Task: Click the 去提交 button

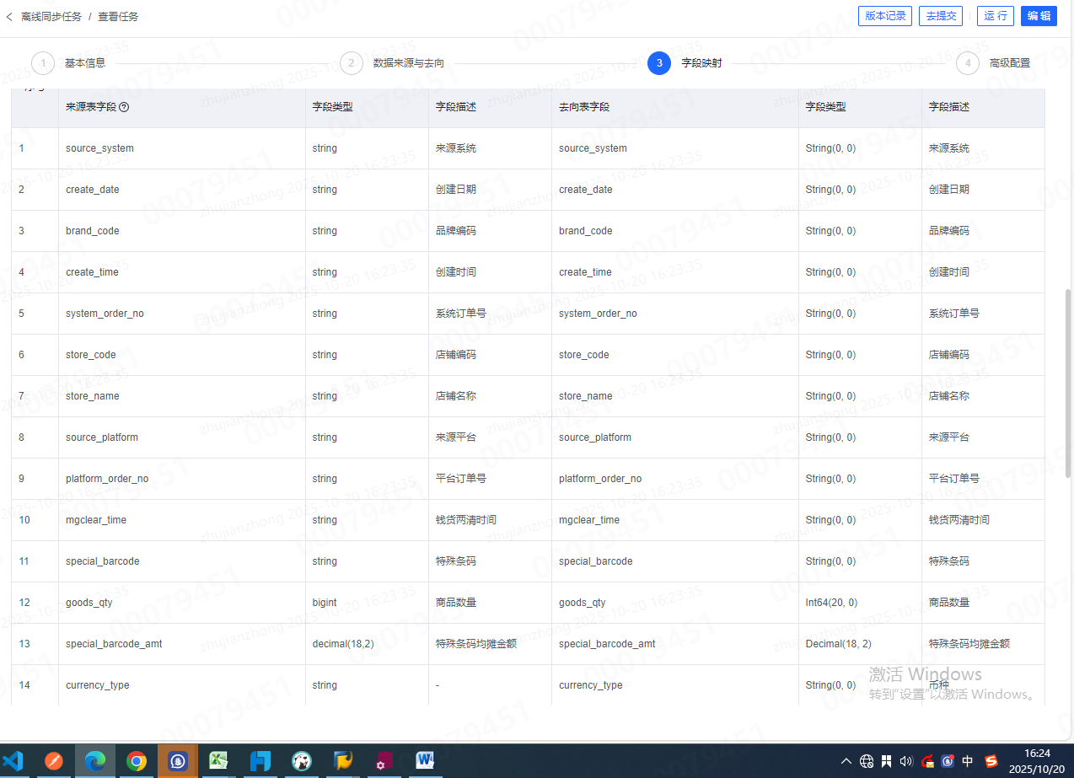Action: (942, 16)
